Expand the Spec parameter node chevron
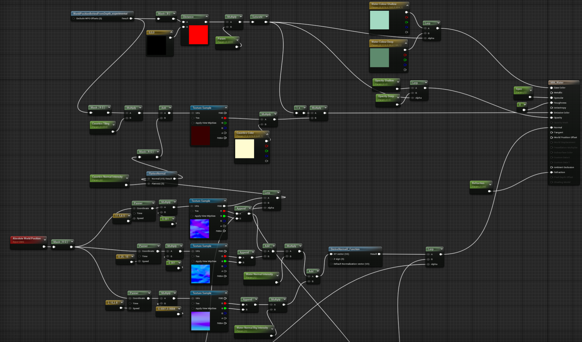 pos(531,90)
